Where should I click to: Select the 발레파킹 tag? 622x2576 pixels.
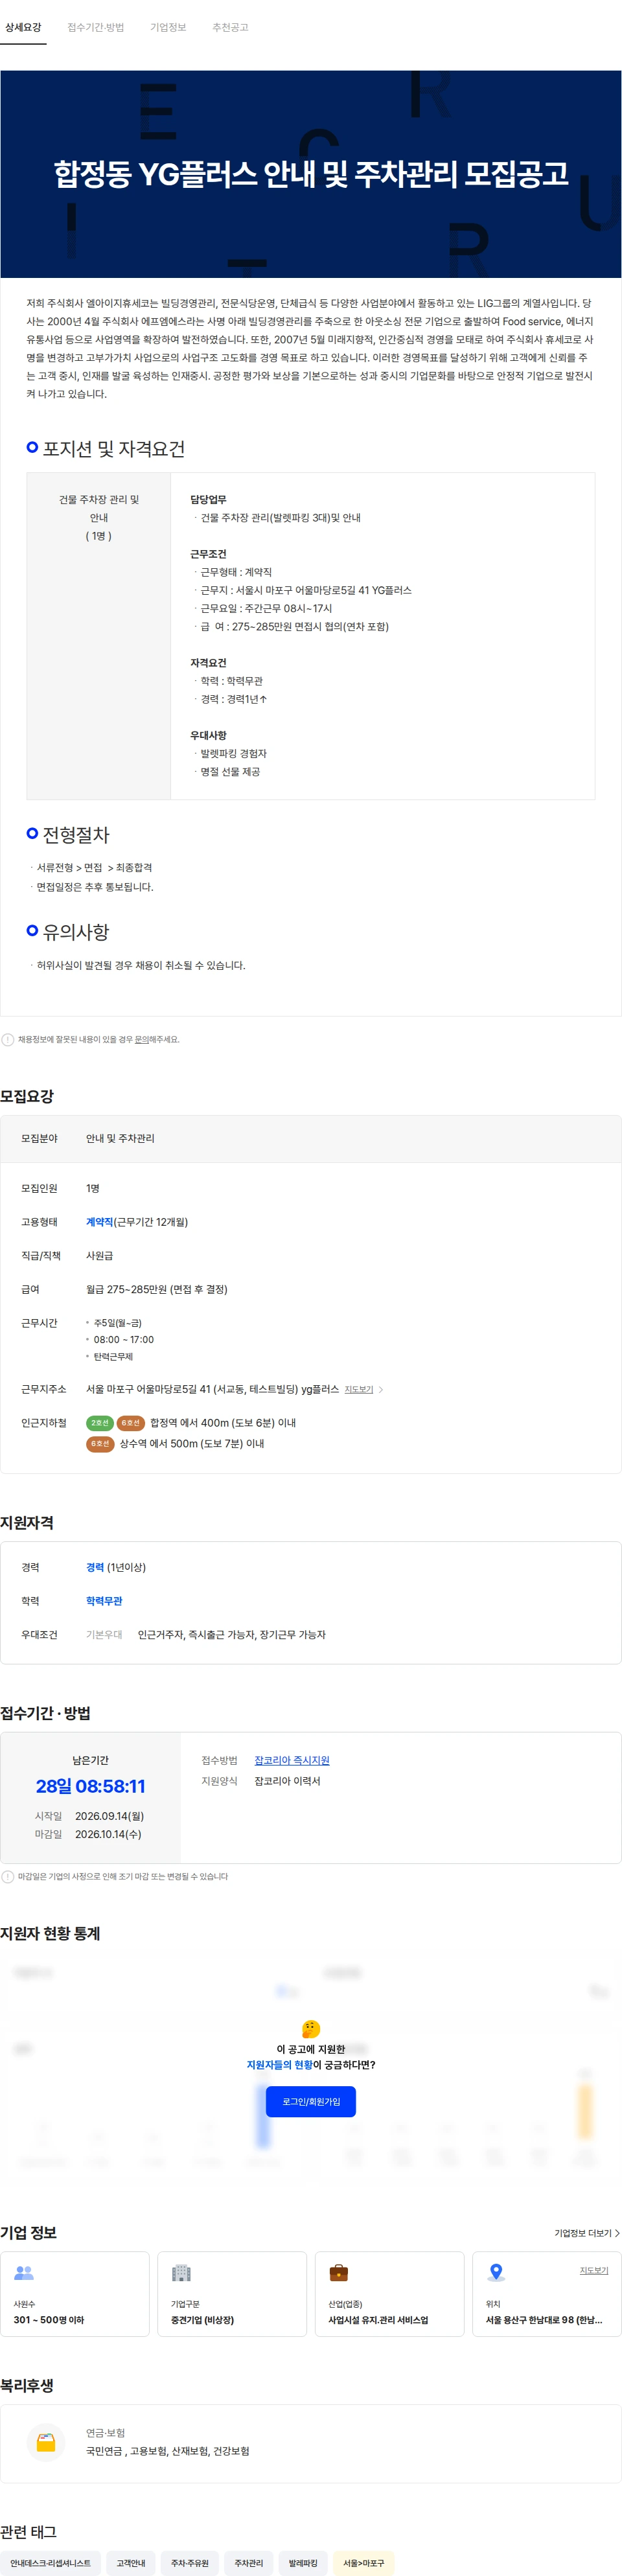point(303,2563)
